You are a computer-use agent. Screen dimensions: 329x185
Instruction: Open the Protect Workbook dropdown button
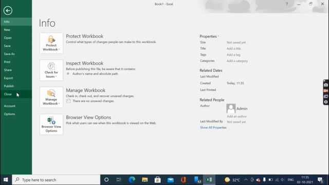(51, 43)
